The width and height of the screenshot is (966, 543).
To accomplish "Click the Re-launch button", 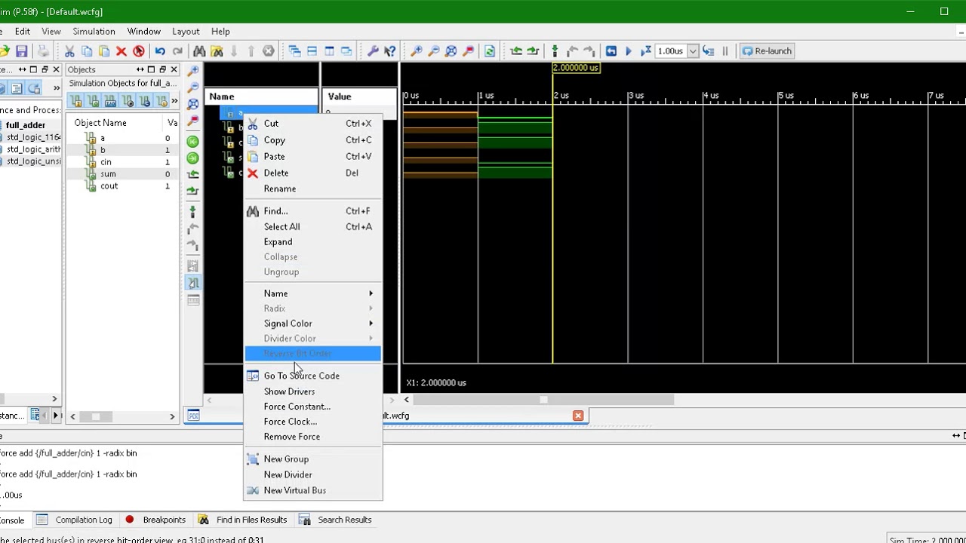I will pyautogui.click(x=767, y=51).
